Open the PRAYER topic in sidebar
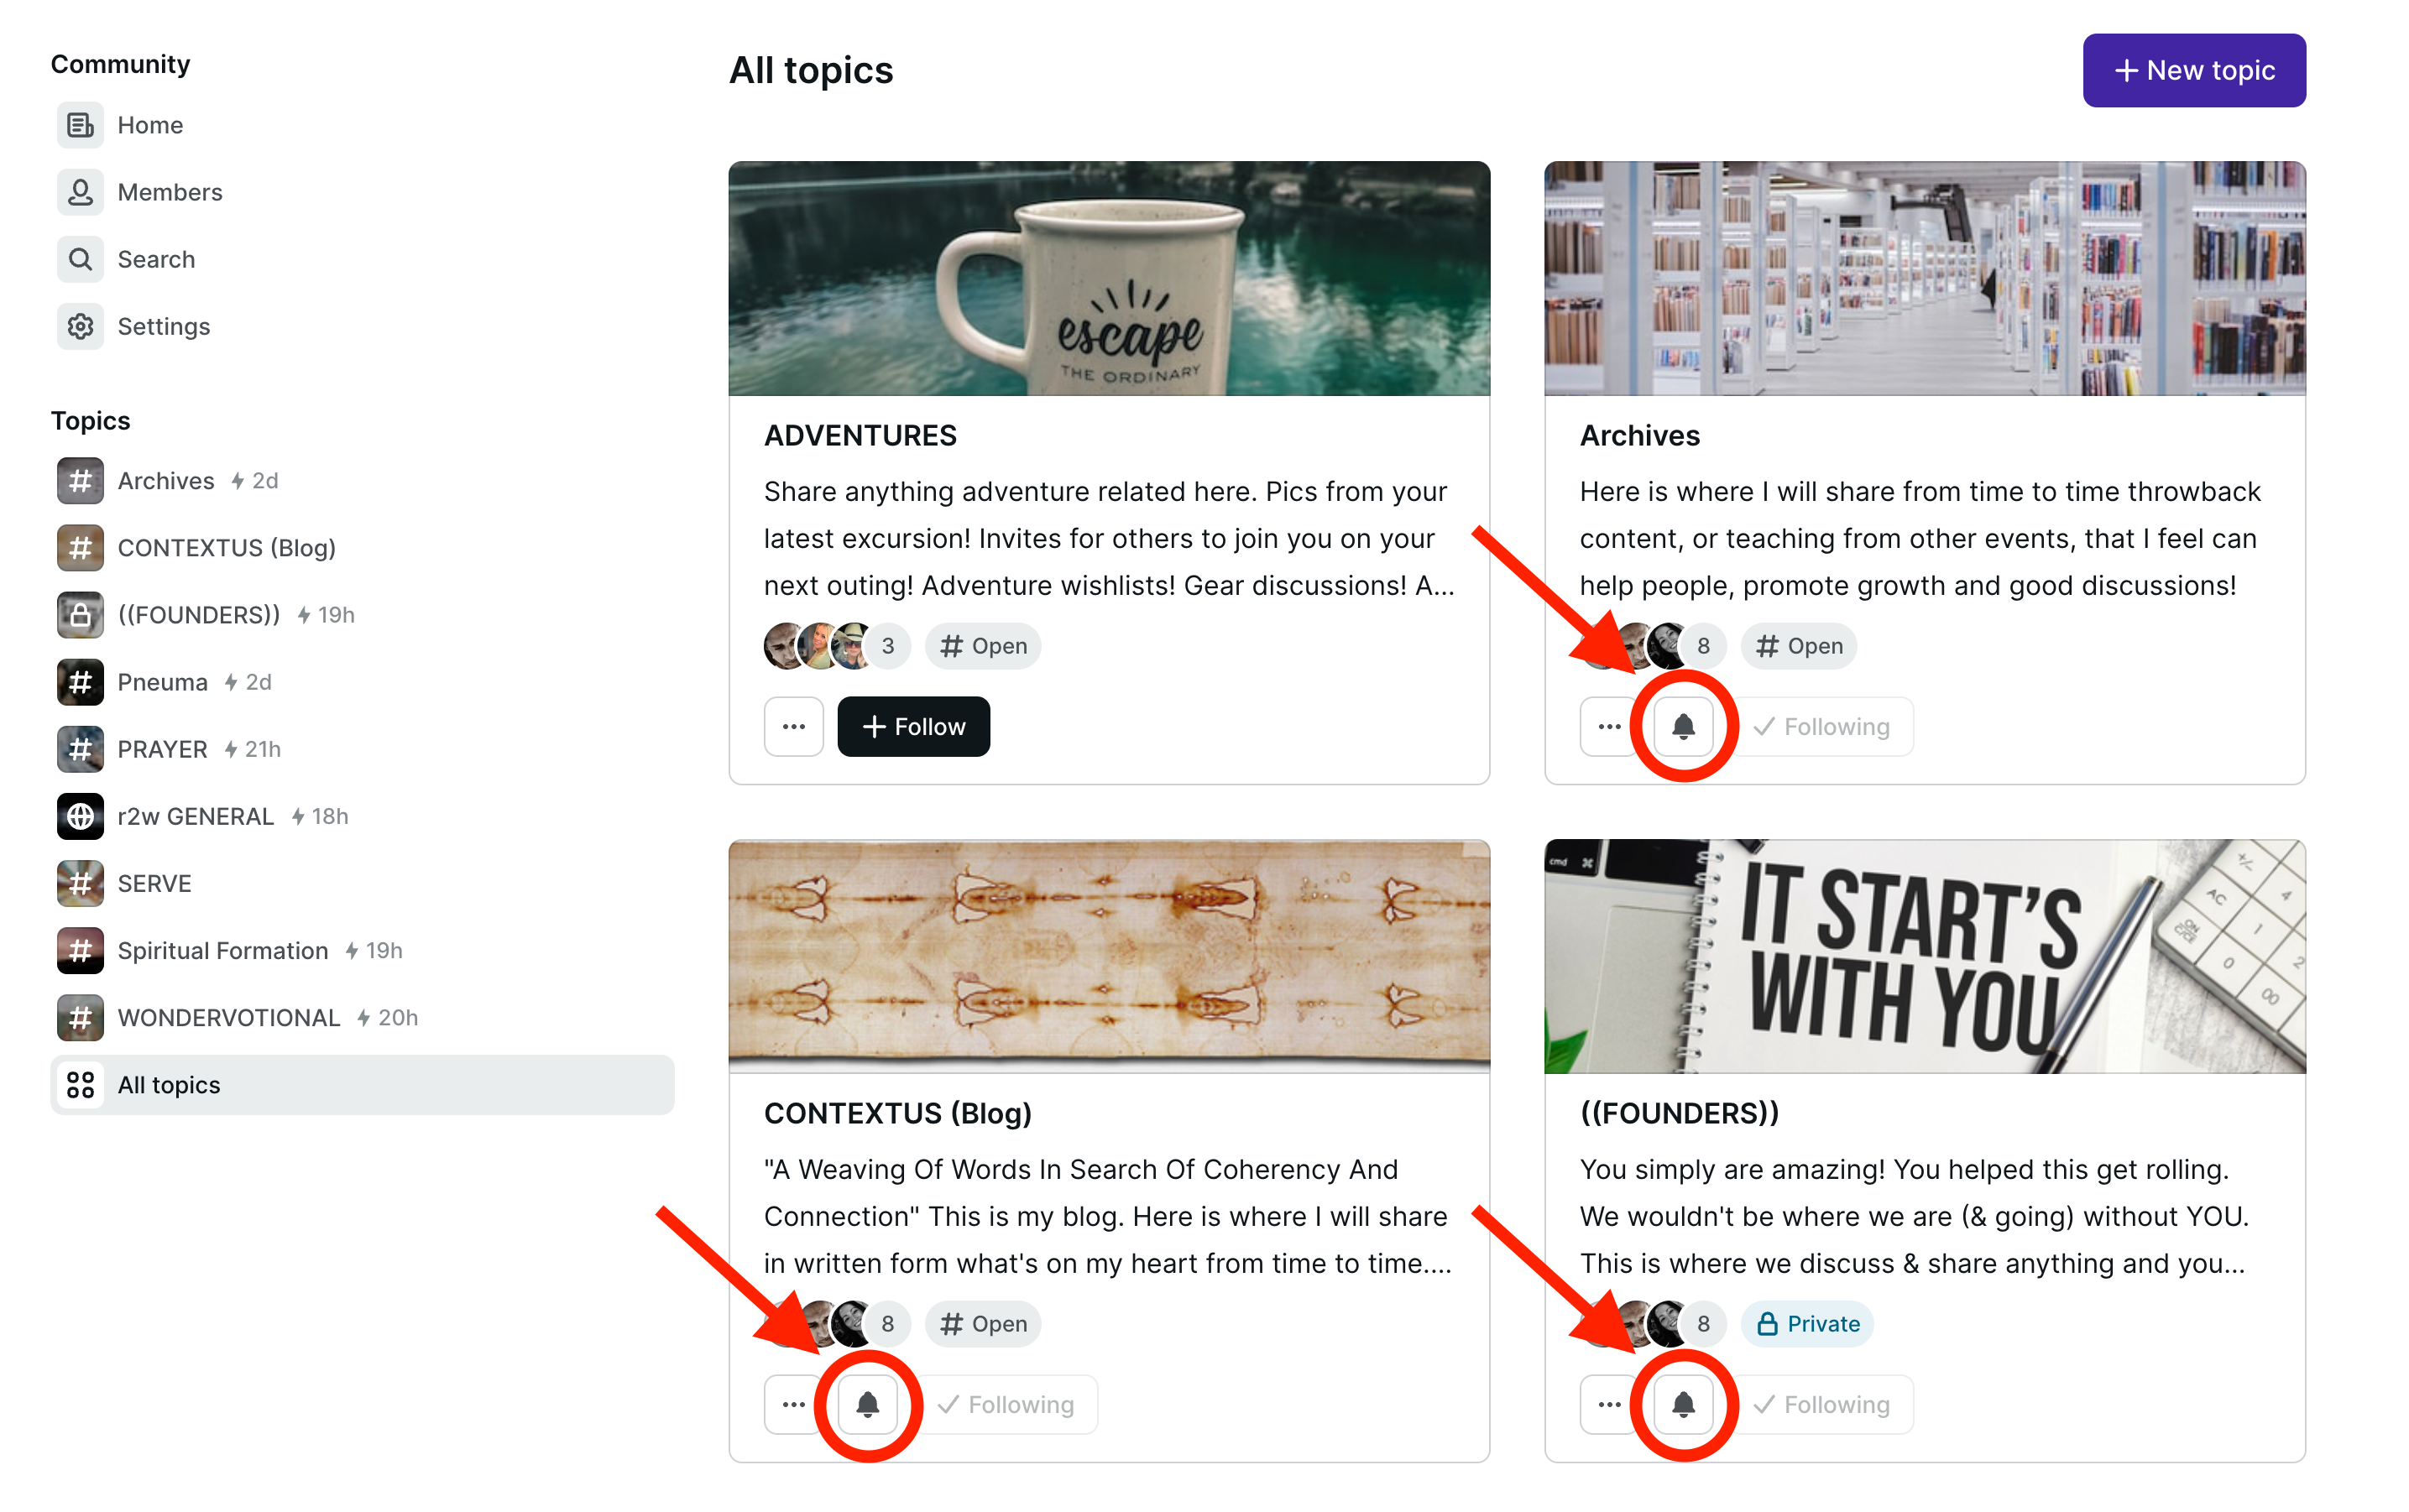The image size is (2409, 1512). [162, 749]
